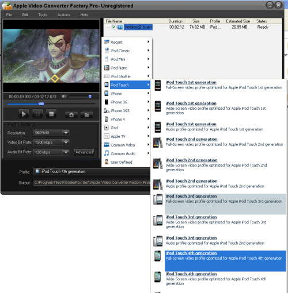
Task: Choose iPod Touch 2nd generation Wide-Screen profile link
Action: coord(192,160)
